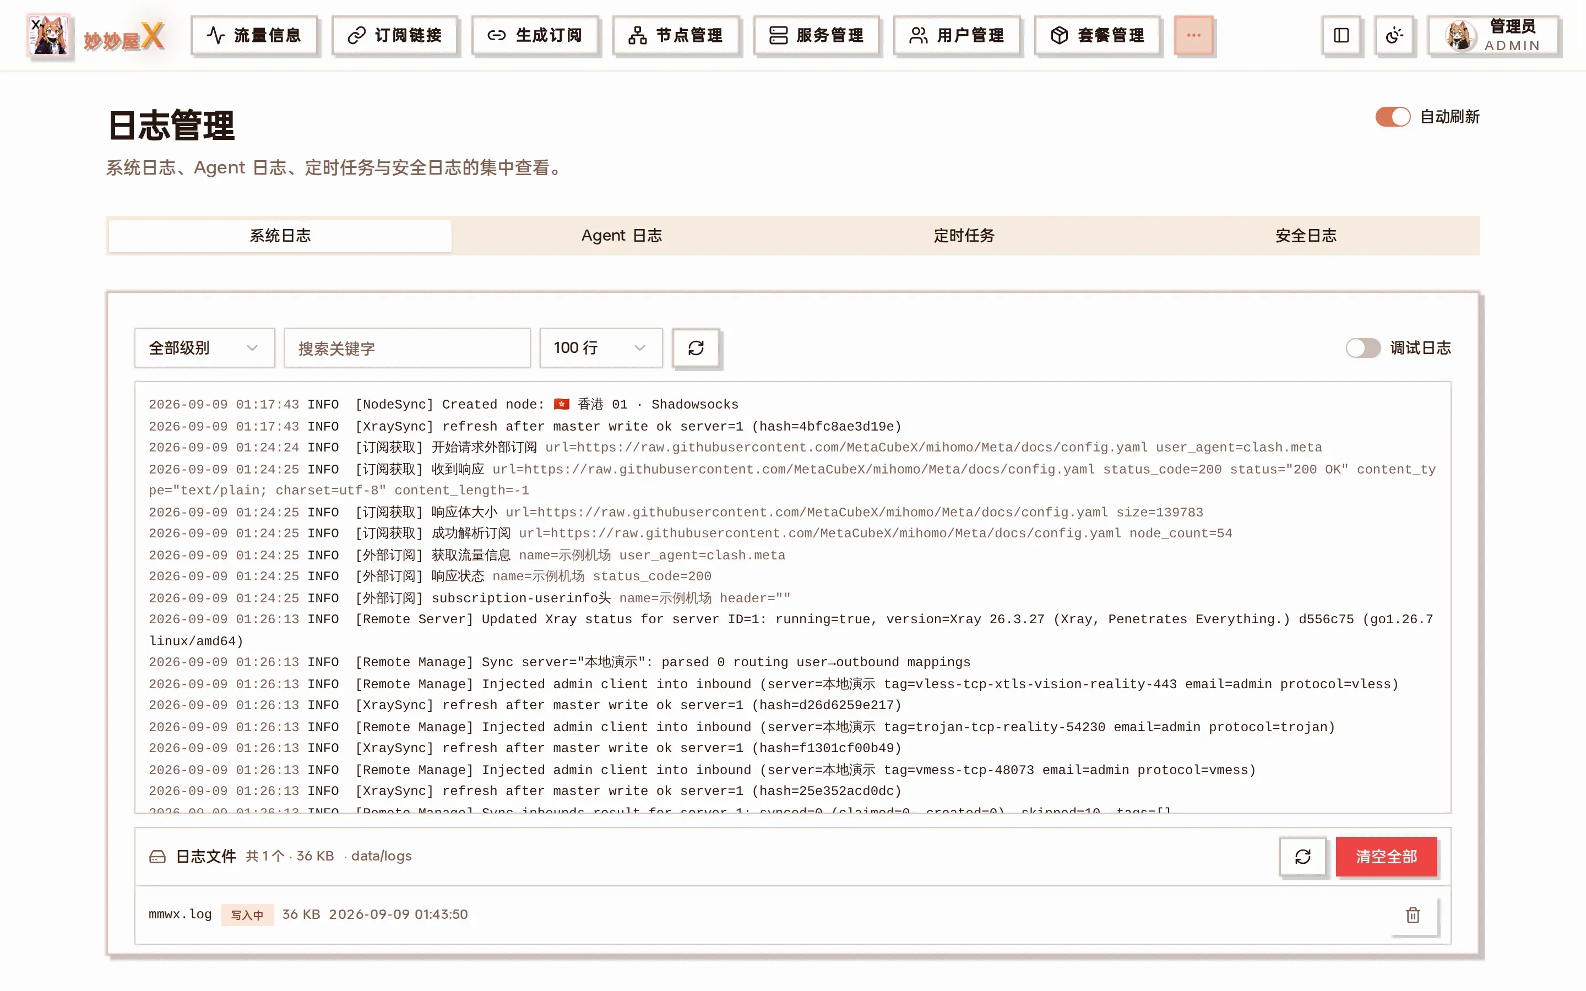The height and width of the screenshot is (991, 1586).
Task: Switch to the Agent 日志 tab
Action: pos(622,236)
